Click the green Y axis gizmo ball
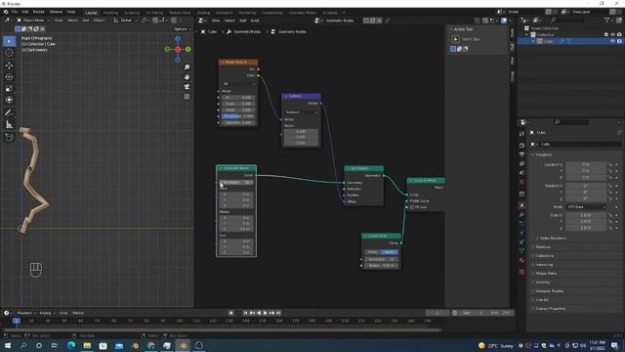The height and width of the screenshot is (352, 625). click(x=187, y=50)
